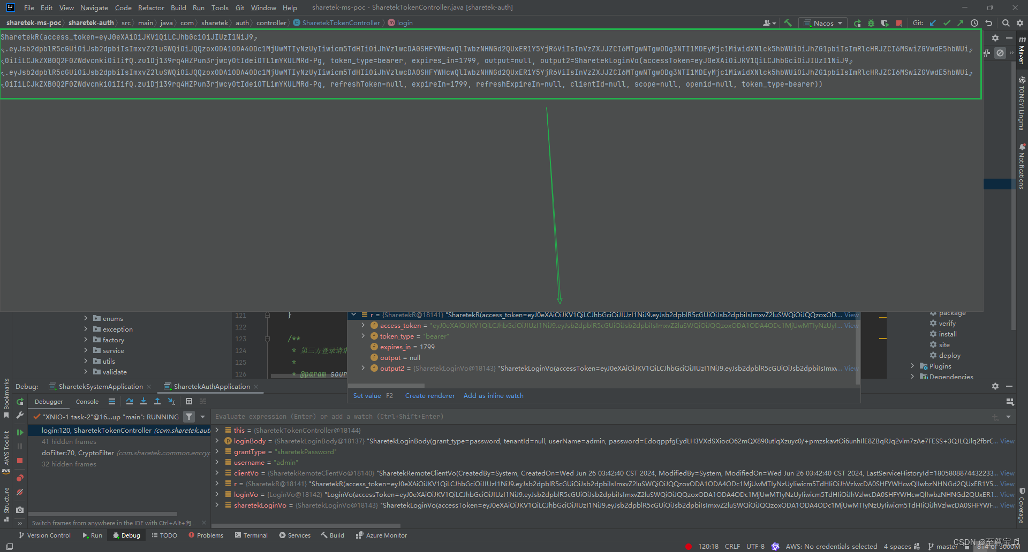Click Add as inline watch
The image size is (1028, 552).
493,395
